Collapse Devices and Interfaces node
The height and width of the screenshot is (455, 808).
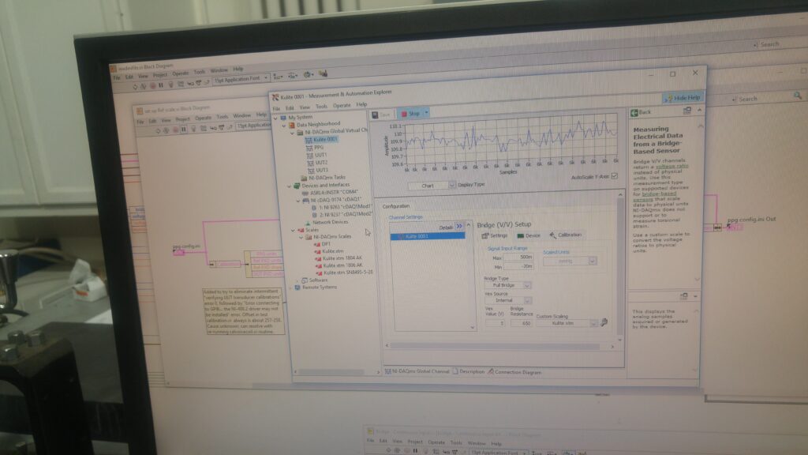click(x=289, y=186)
